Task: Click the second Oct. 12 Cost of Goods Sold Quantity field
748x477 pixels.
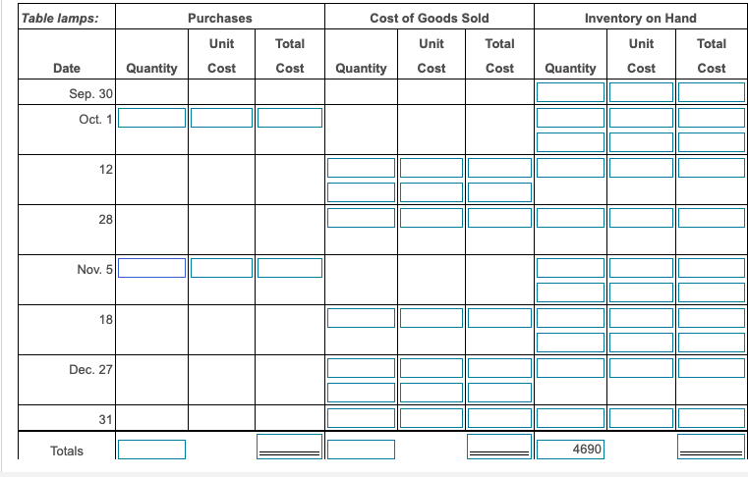Action: [x=361, y=192]
